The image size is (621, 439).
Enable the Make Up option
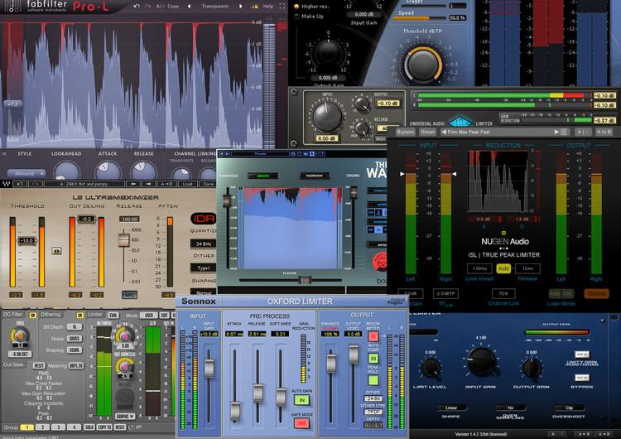pos(296,17)
